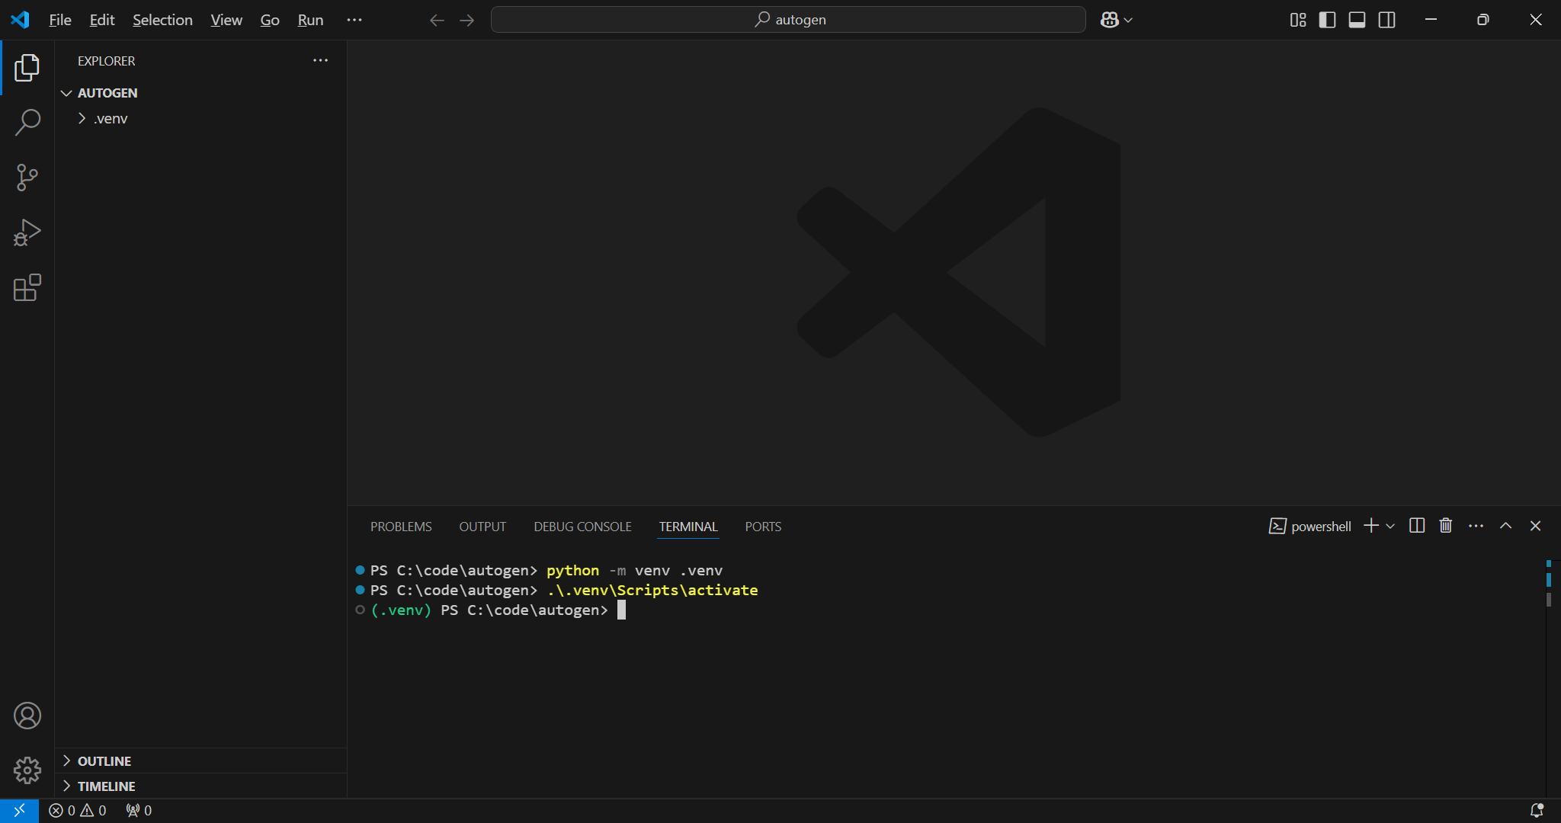Open the Manage settings gear
The height and width of the screenshot is (823, 1561).
tap(27, 770)
